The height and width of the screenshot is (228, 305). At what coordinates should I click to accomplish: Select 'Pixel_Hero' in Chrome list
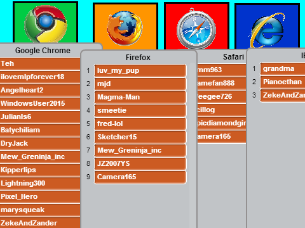(40, 197)
